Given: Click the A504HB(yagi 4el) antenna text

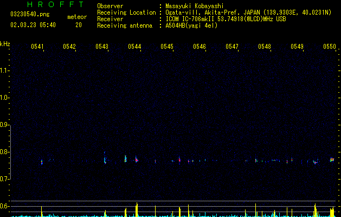Looking at the screenshot, I should point(191,25).
